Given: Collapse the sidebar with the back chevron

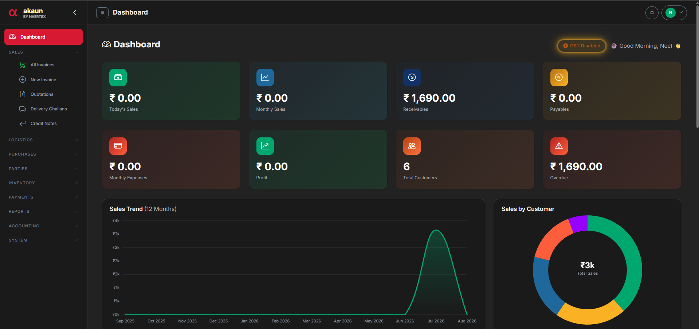Looking at the screenshot, I should click(x=75, y=12).
